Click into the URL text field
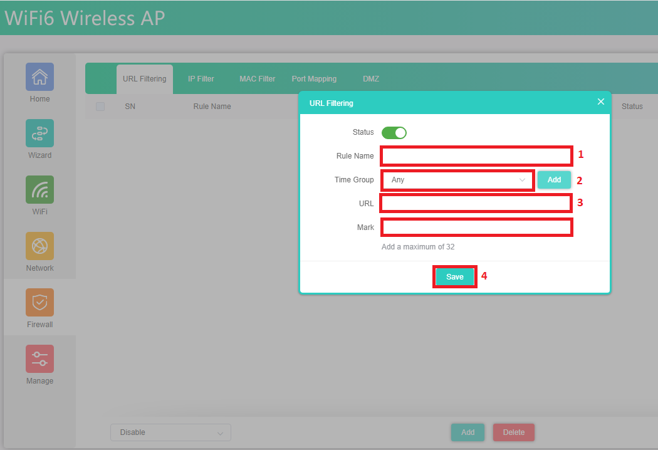The image size is (658, 450). coord(476,204)
